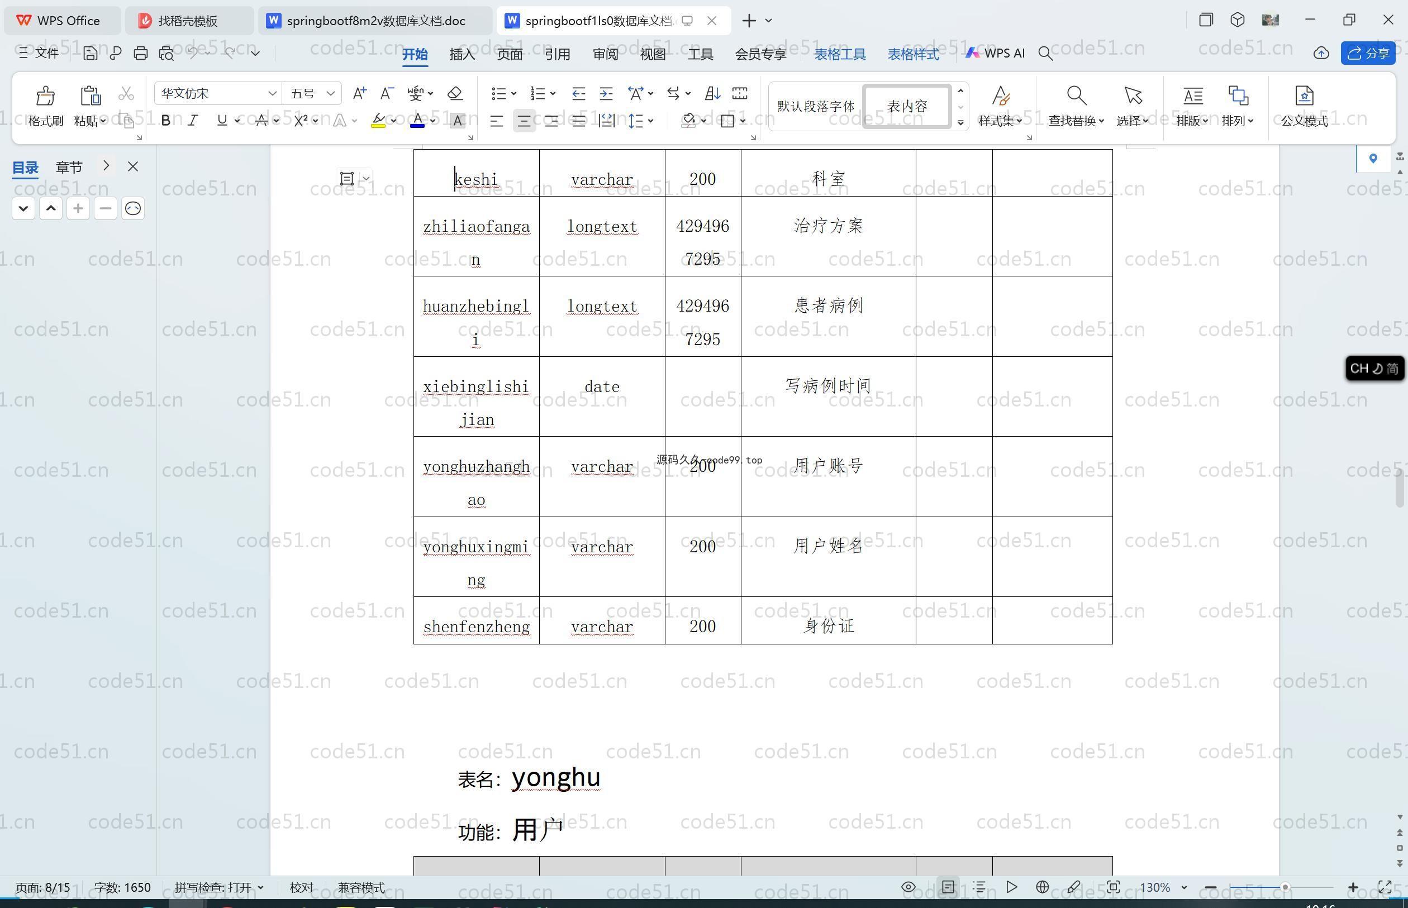Decrease font size with A- icon
Viewport: 1408px width, 908px height.
coord(387,93)
